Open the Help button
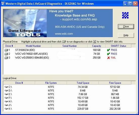This screenshot has height=115, width=139. [126, 35]
